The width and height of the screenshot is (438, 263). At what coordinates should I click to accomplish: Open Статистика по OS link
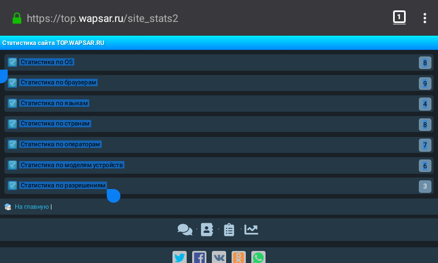pyautogui.click(x=47, y=62)
